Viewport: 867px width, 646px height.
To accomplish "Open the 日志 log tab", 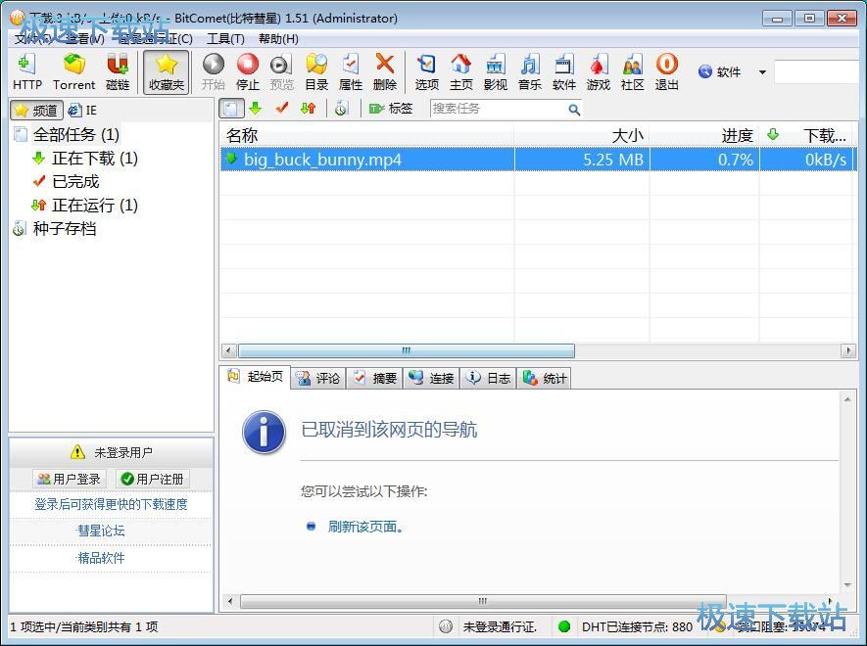I will (488, 378).
